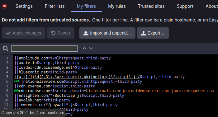Select the My filters tab
The height and width of the screenshot is (117, 218).
[86, 6]
